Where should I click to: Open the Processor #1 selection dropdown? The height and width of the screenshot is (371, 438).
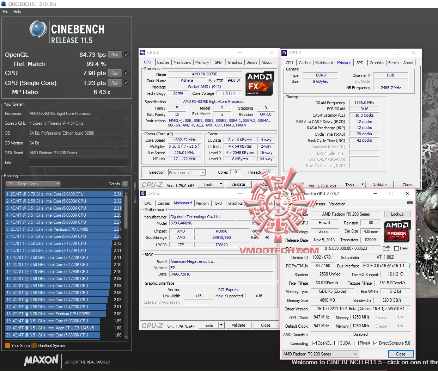187,172
